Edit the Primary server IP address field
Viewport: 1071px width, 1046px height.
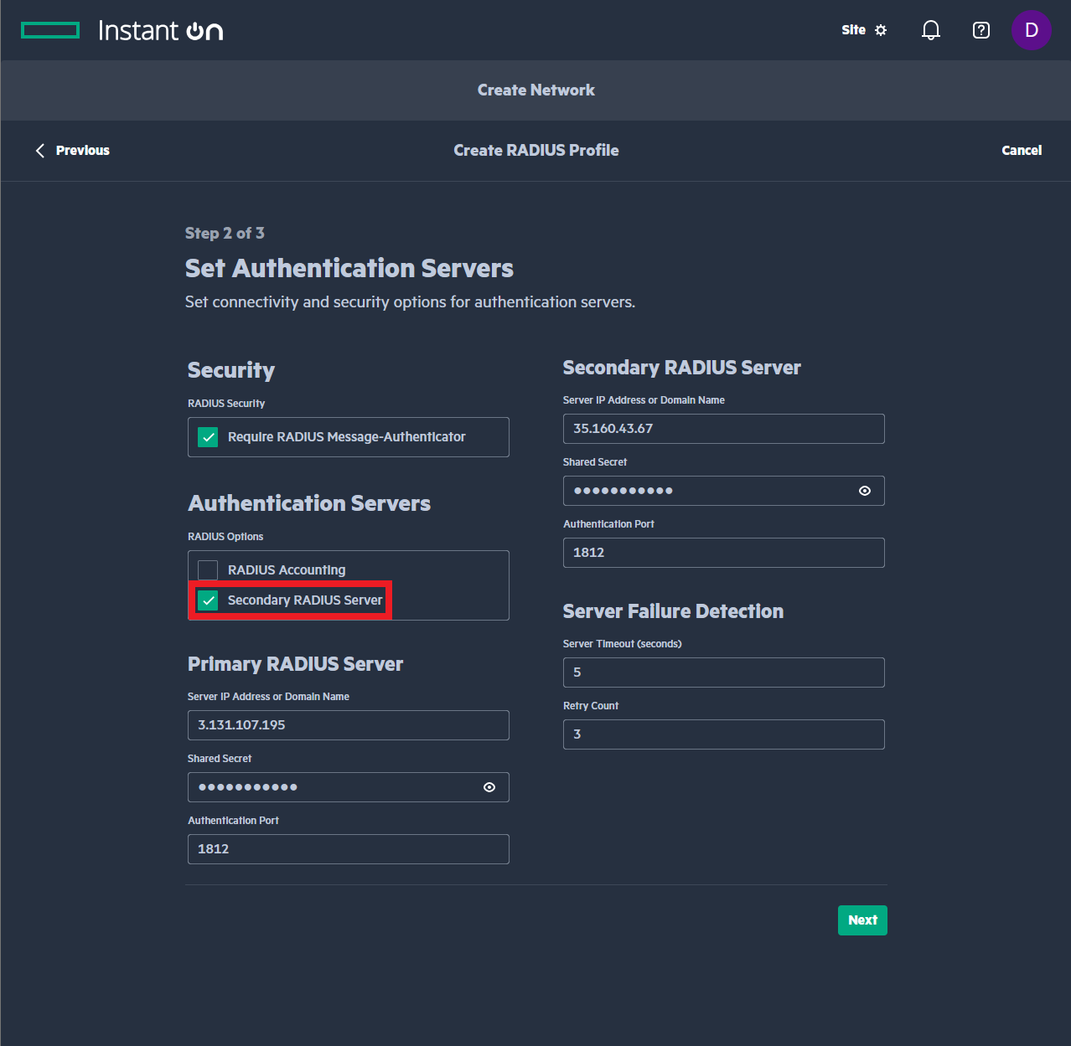click(349, 725)
